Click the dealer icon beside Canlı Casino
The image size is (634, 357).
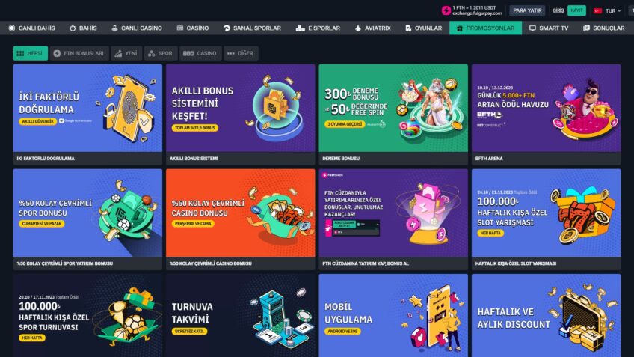click(x=115, y=28)
